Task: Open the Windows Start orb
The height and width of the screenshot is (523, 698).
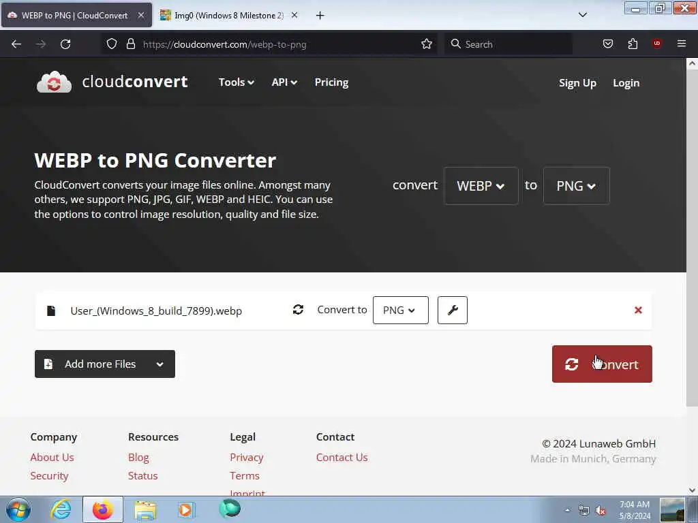Action: [18, 509]
